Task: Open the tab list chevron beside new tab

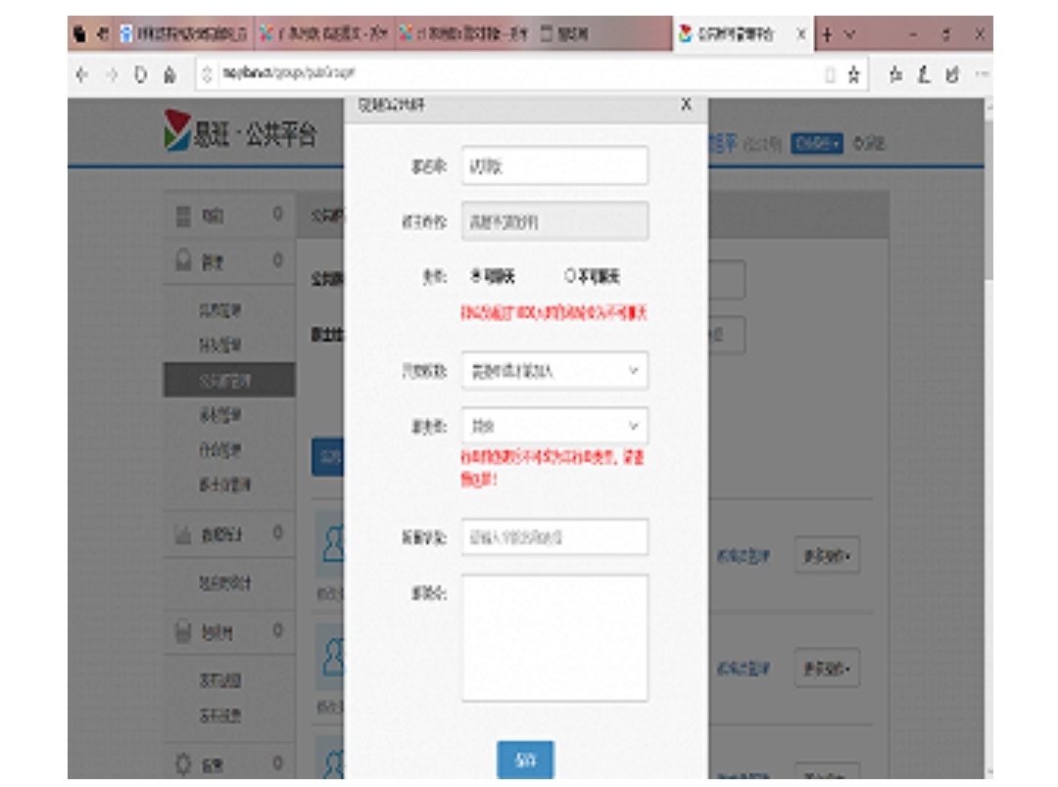Action: click(850, 33)
